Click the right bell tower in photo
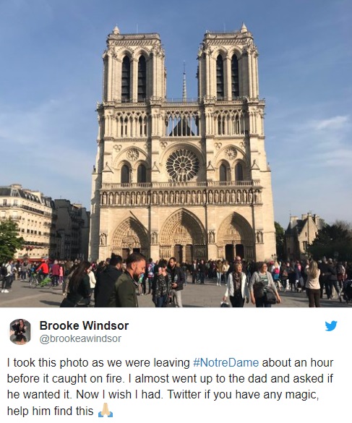The width and height of the screenshot is (352, 423). click(x=228, y=64)
